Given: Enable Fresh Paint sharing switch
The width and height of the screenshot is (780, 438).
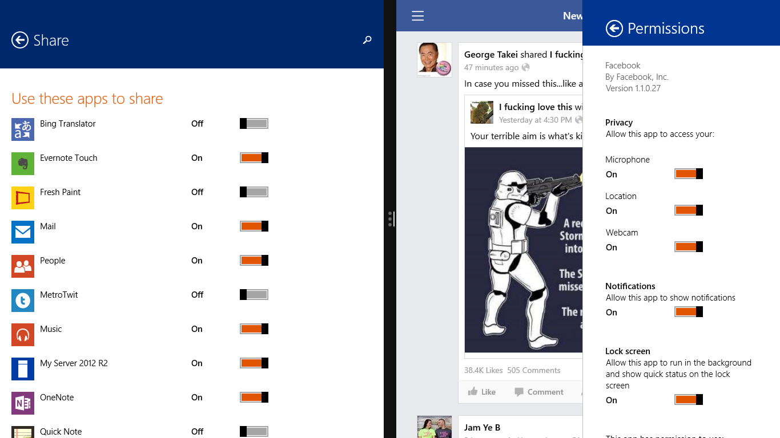Looking at the screenshot, I should tap(254, 192).
